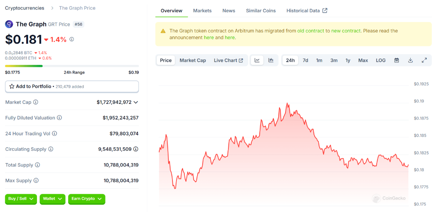Select the 1m time range
The height and width of the screenshot is (212, 433).
[319, 60]
